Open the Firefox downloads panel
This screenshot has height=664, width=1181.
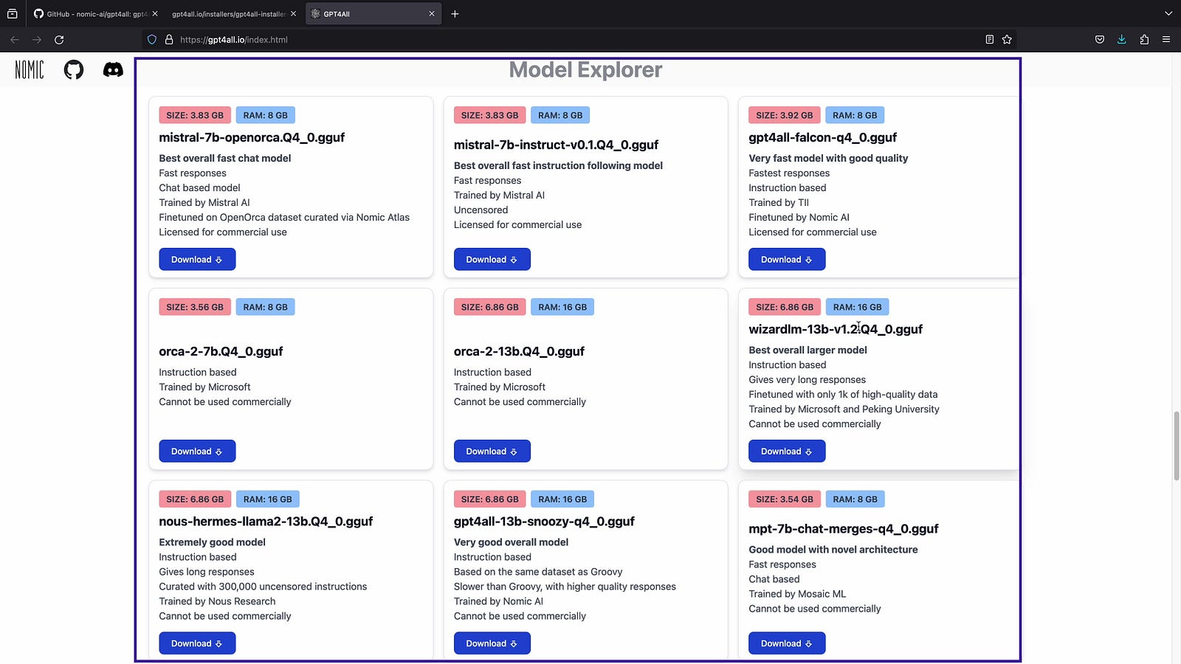[1121, 40]
